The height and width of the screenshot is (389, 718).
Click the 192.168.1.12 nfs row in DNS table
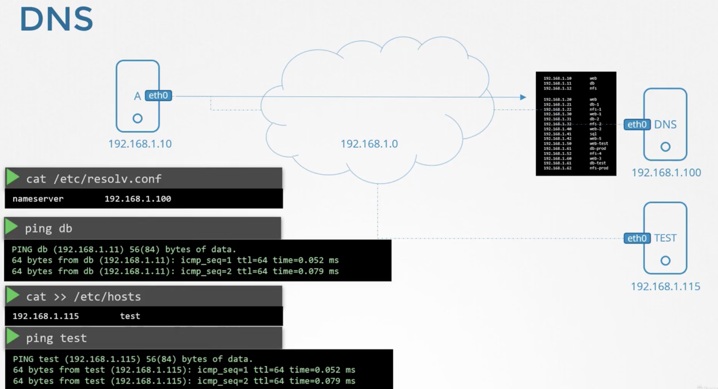click(x=570, y=88)
